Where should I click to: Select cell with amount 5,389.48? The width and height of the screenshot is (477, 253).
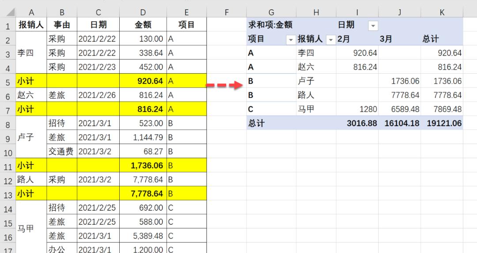143,236
